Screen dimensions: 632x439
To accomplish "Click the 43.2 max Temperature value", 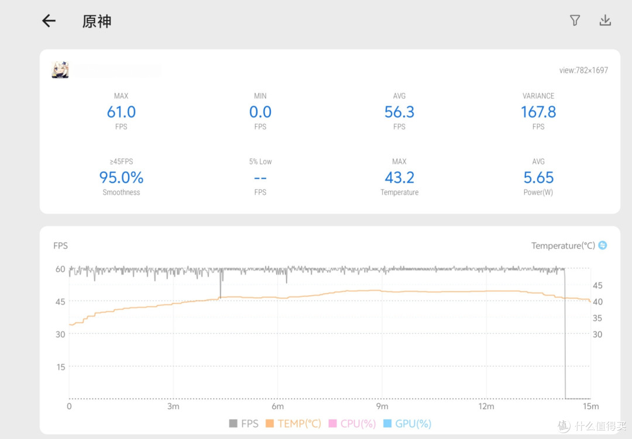I will [400, 178].
